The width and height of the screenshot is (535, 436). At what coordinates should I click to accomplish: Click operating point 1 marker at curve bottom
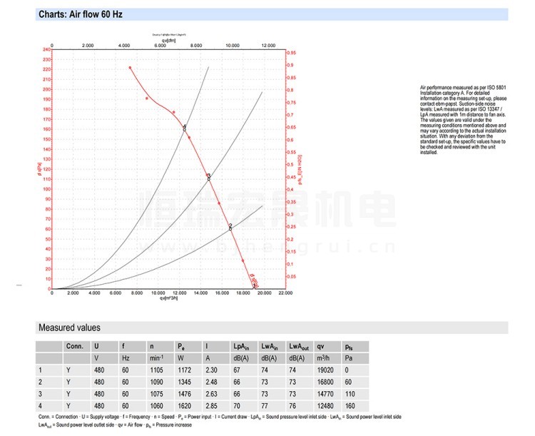[x=255, y=285]
